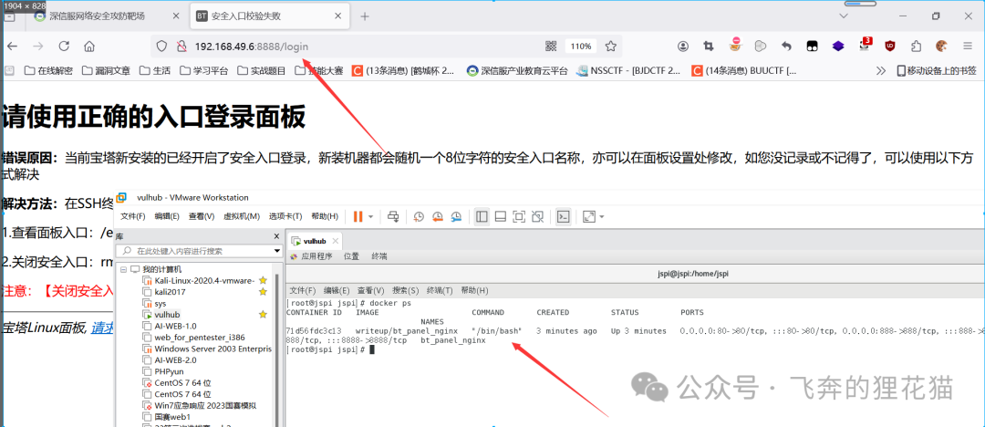Viewport: 985px width, 427px height.
Task: Pause the VM with VMware pause button
Action: coord(358,216)
